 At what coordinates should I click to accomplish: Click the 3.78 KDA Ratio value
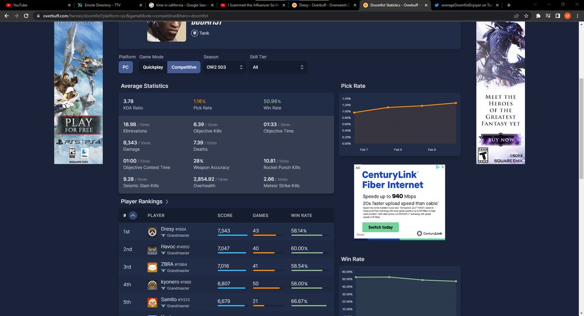[x=128, y=101]
